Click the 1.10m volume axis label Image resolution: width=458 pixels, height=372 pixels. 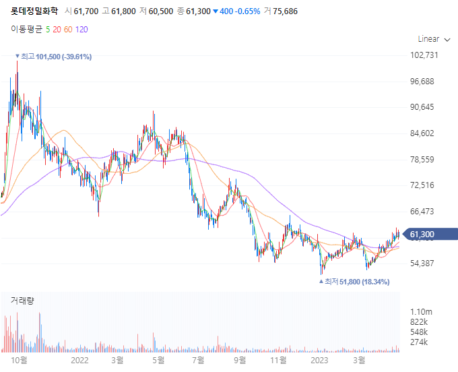point(421,312)
